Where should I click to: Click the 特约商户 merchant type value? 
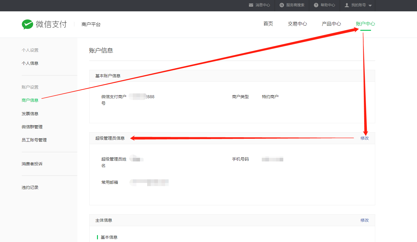270,97
